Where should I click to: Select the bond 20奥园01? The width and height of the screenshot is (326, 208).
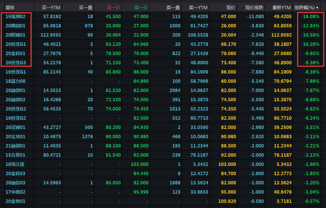15,26
